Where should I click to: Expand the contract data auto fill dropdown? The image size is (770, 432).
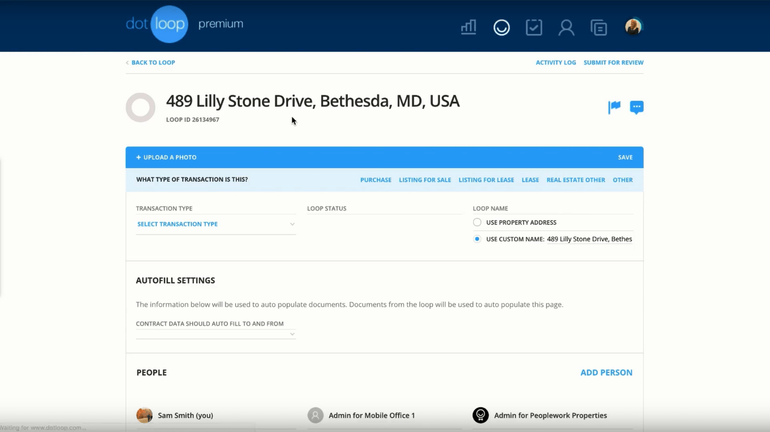click(x=216, y=334)
